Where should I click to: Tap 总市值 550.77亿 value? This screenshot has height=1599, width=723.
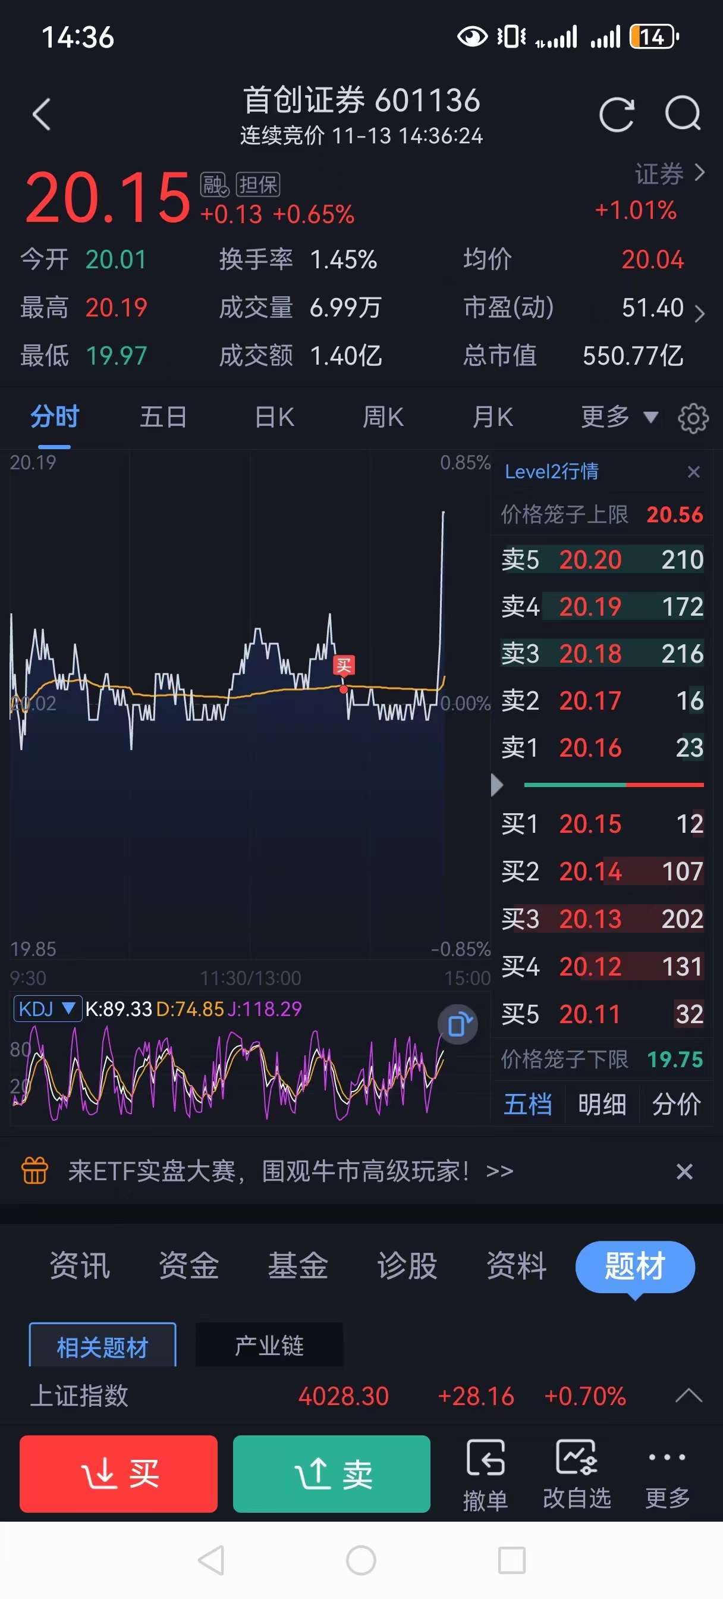coord(633,356)
